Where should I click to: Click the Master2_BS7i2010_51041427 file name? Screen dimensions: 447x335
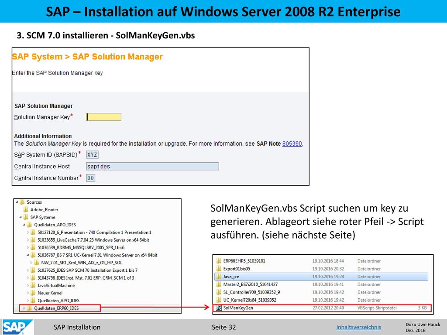(x=250, y=284)
